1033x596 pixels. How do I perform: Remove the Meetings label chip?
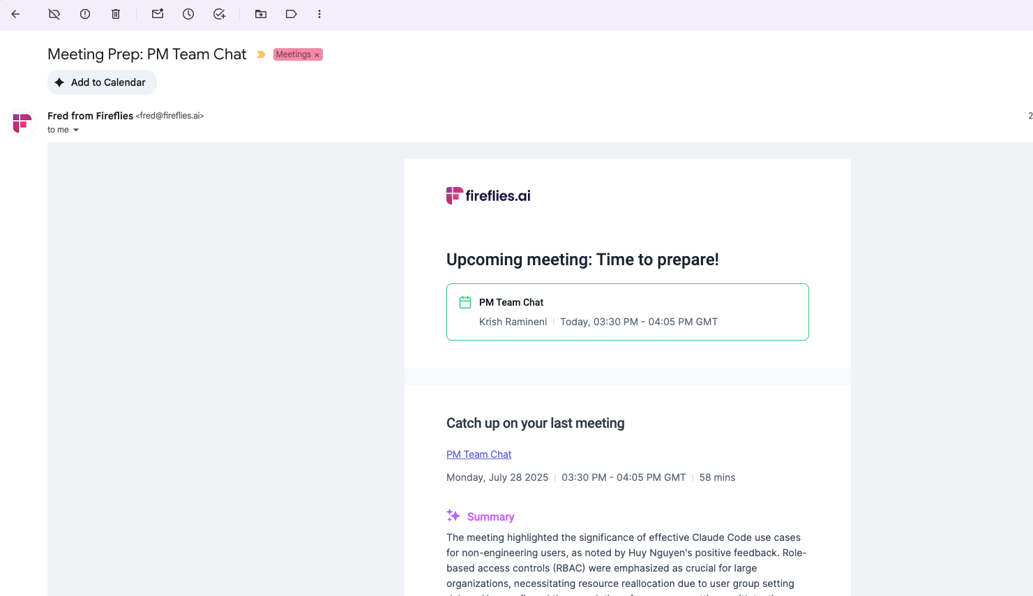(317, 54)
